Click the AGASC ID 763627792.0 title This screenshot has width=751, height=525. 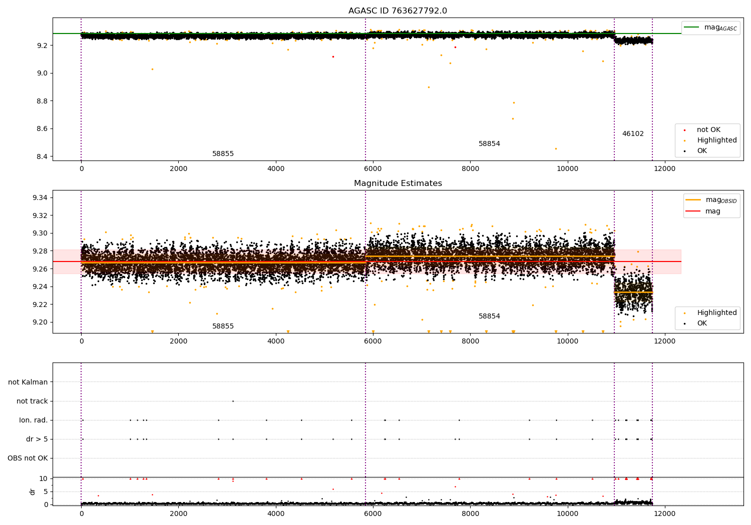(x=398, y=11)
